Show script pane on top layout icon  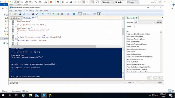pos(80,14)
